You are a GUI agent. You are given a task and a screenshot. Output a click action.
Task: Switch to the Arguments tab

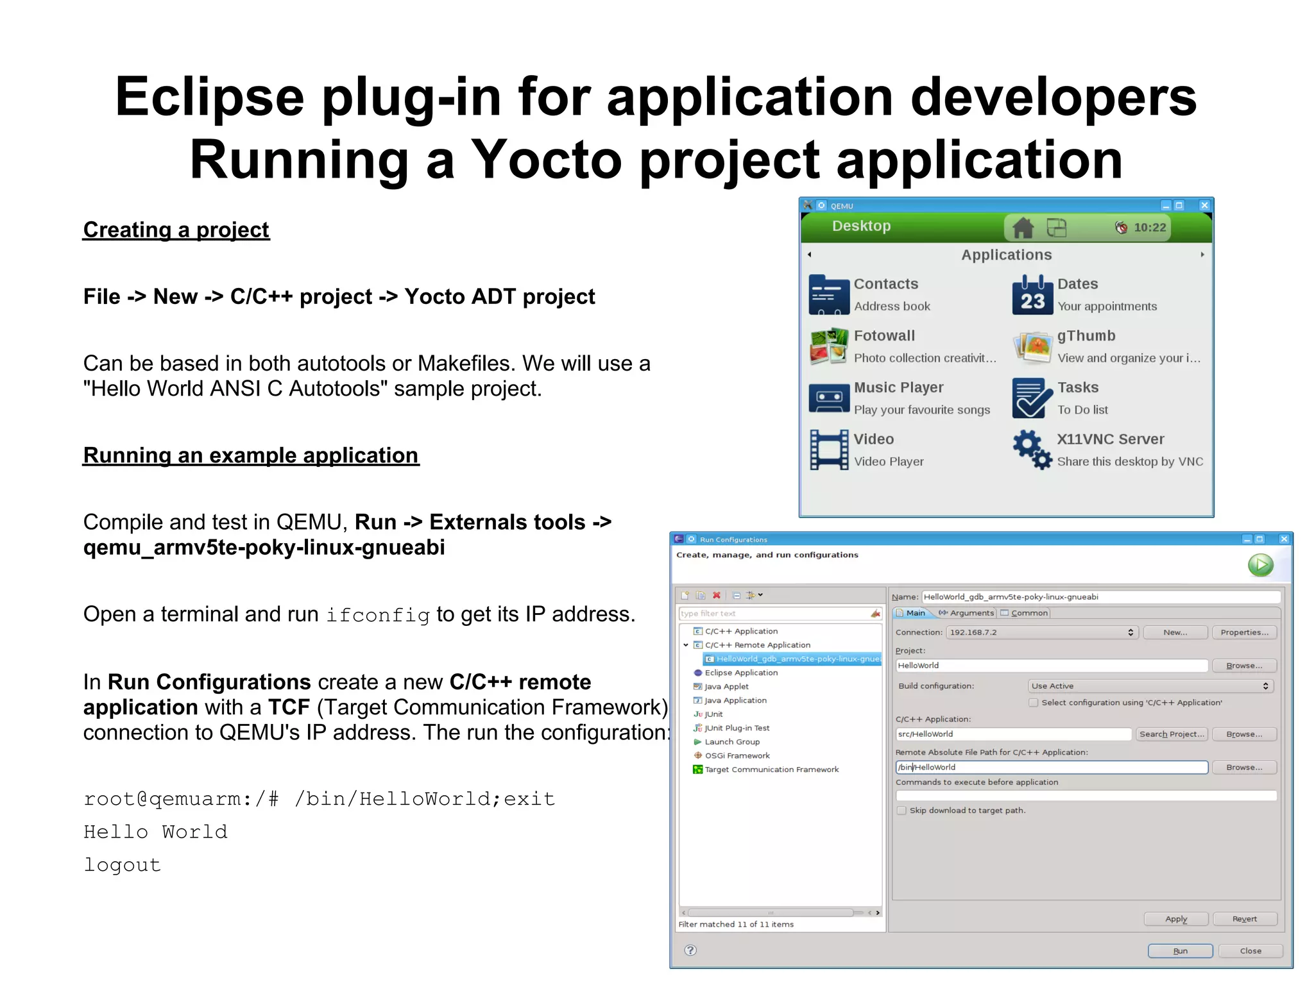point(966,613)
